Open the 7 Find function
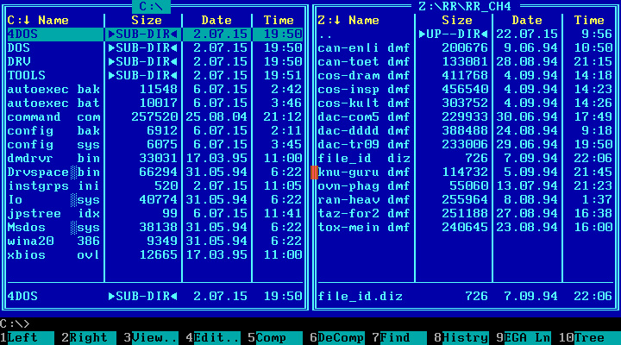 399,338
